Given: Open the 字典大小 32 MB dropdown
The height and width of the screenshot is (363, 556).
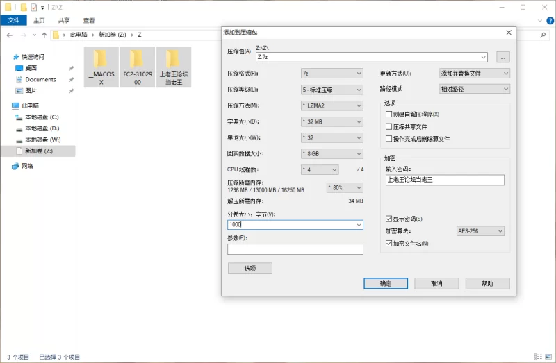Looking at the screenshot, I should 332,122.
